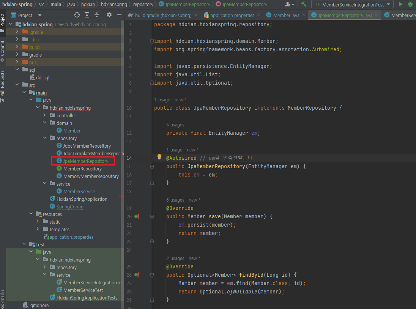Open the Commit tool window
416x309 pixels.
2,51
